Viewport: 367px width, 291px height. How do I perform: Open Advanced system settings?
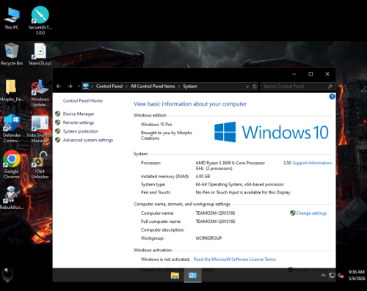88,140
